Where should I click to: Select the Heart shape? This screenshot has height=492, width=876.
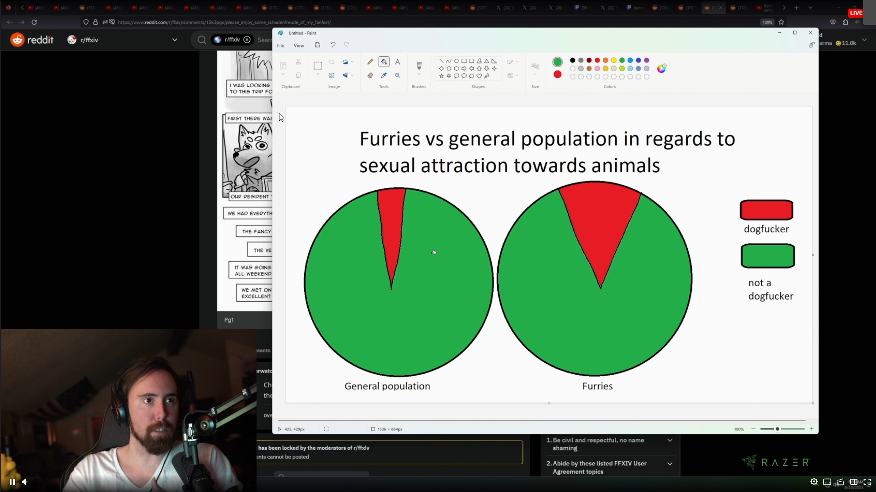pos(479,76)
